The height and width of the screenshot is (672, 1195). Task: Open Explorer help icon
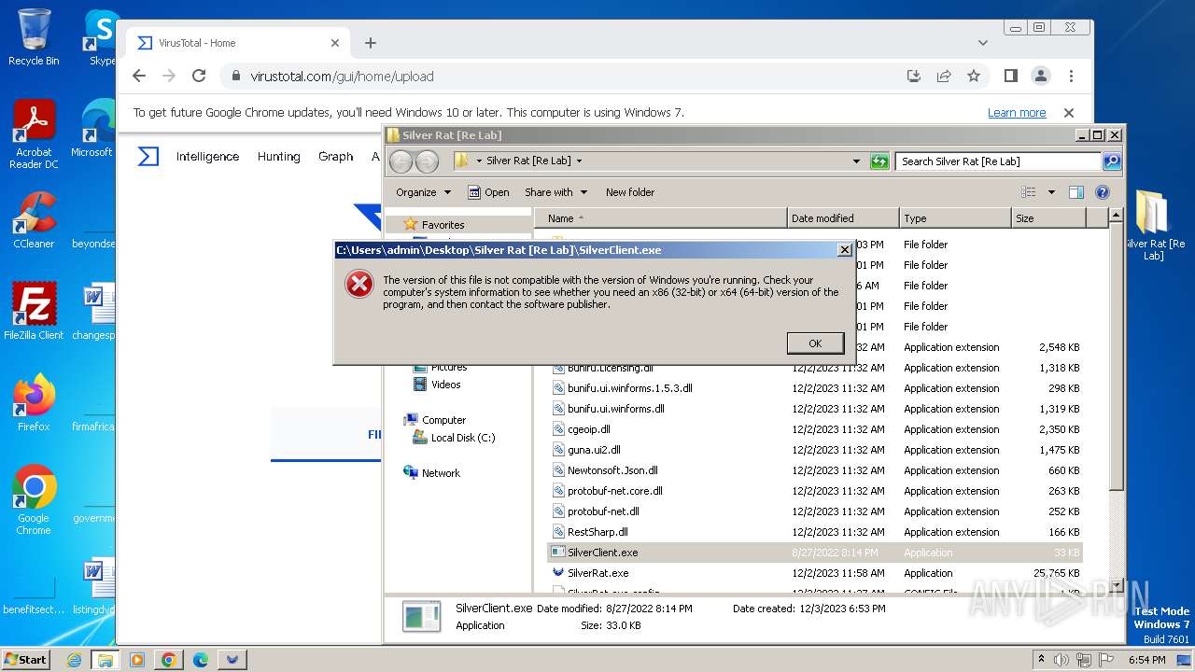point(1103,192)
